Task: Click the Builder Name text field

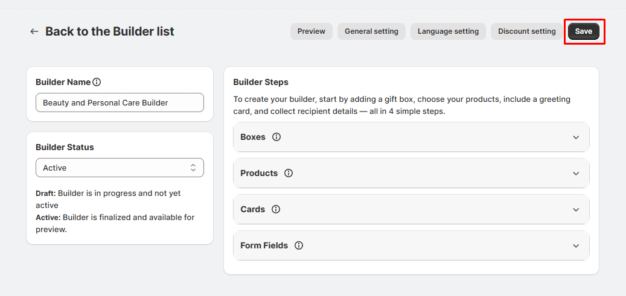Action: 120,102
